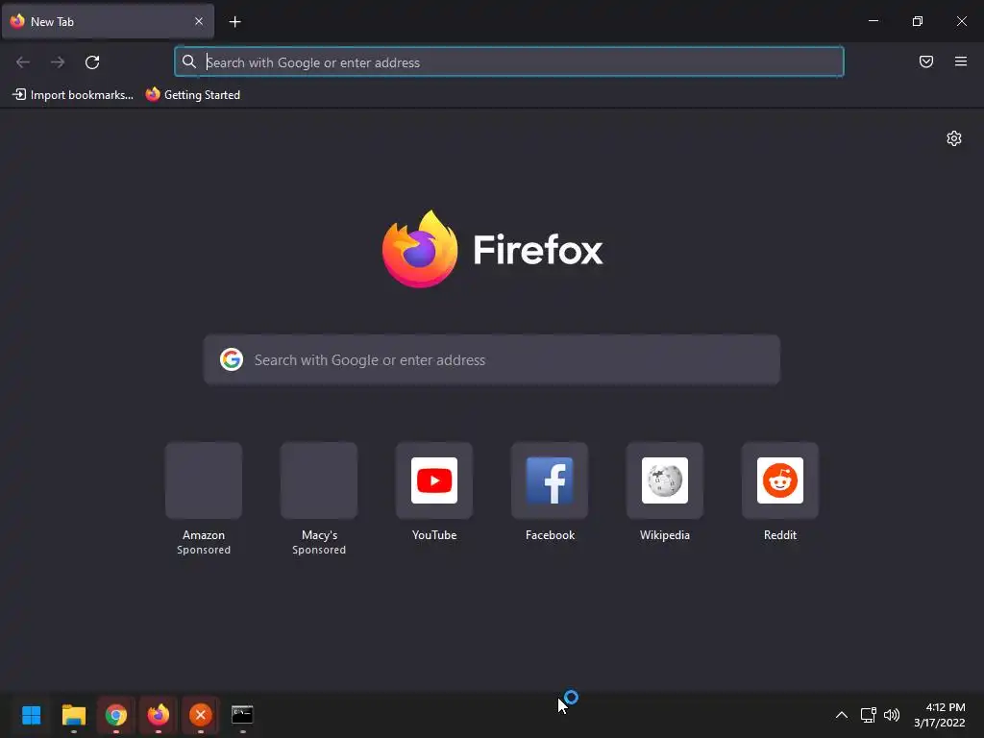Reload the current page
This screenshot has width=984, height=738.
click(92, 62)
